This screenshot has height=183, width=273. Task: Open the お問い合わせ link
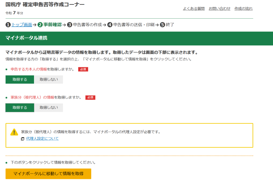219,9
